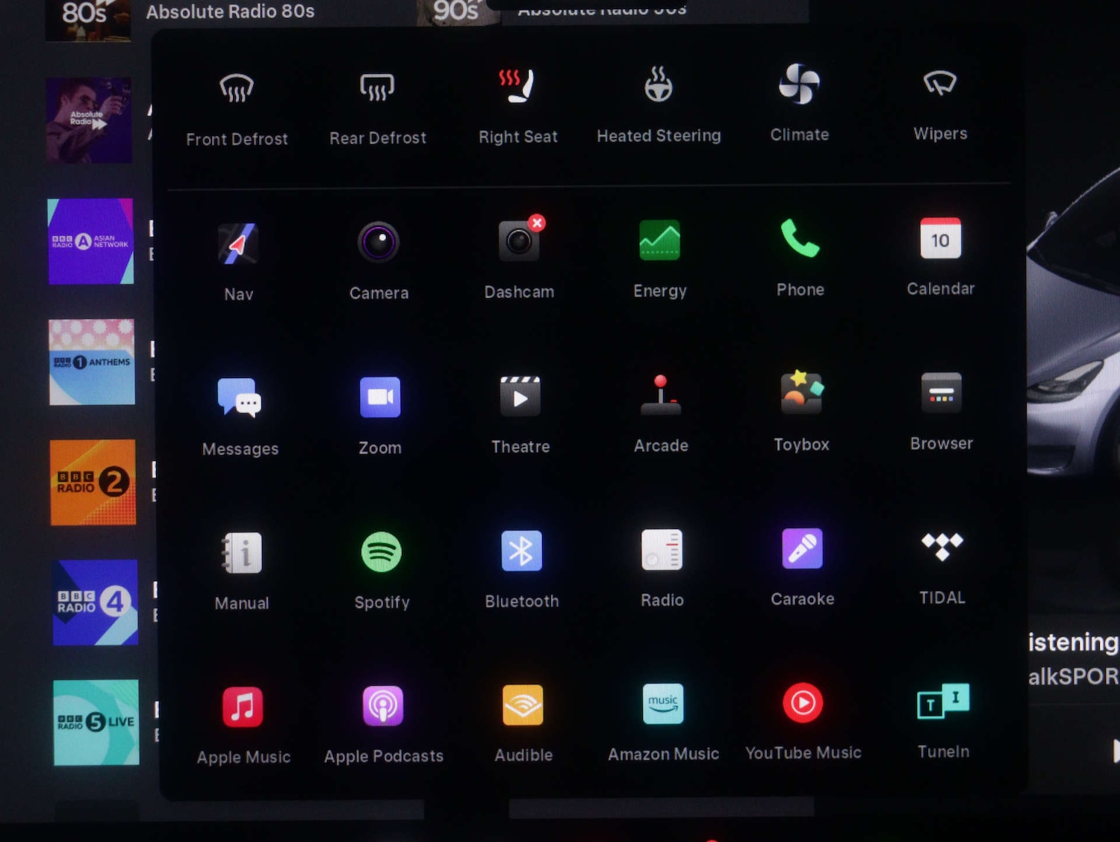Select the BBC Radio 2 station
Screen dimensions: 1120x842
tap(93, 482)
